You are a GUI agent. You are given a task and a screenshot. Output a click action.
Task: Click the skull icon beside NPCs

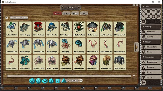(143, 77)
